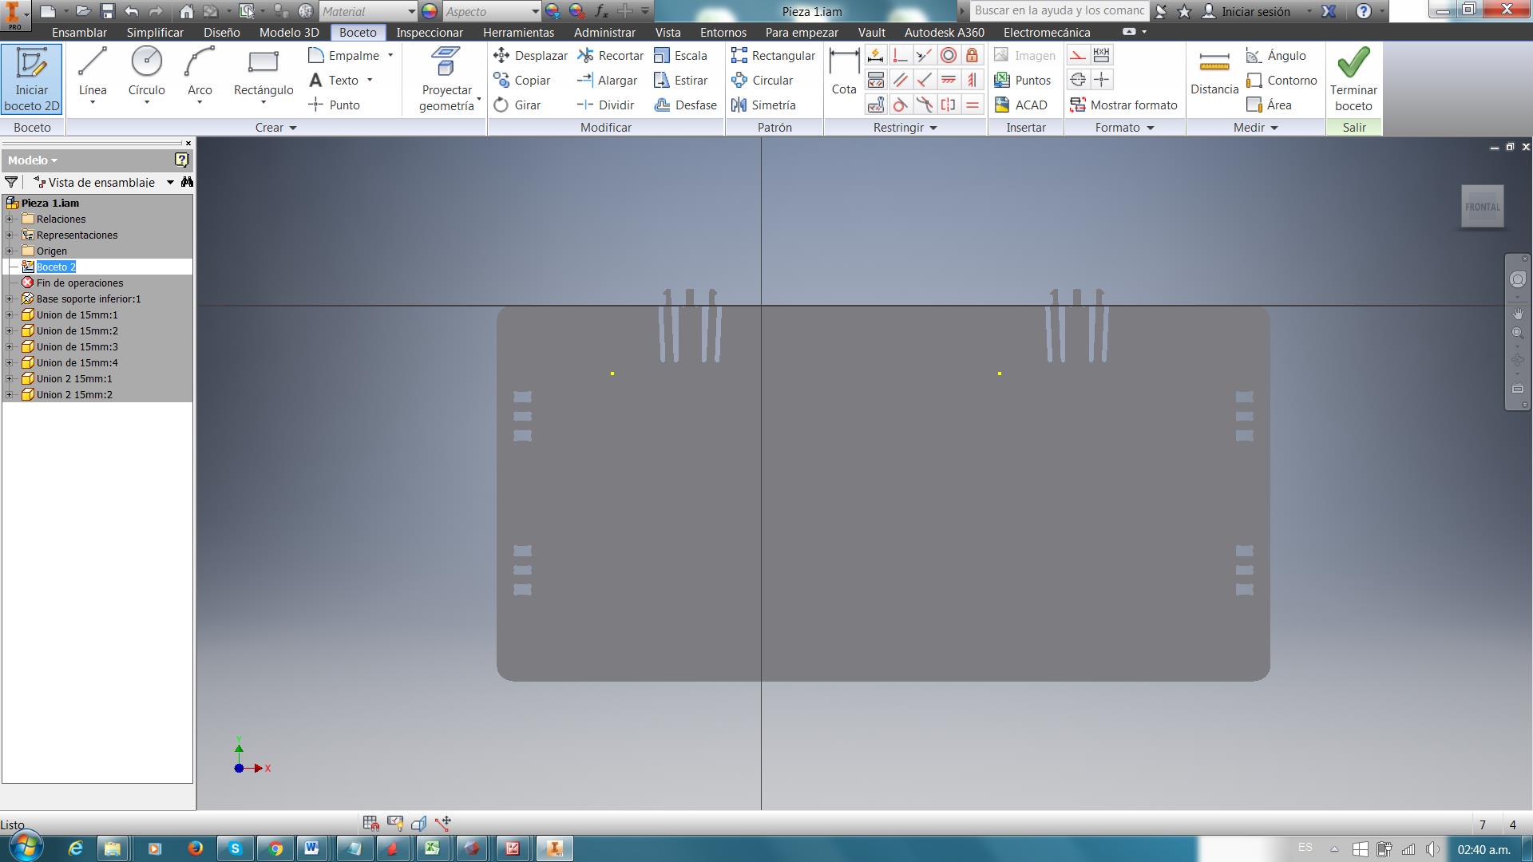Toggle centerline format icon
Viewport: 1533px width, 862px height.
1077,80
